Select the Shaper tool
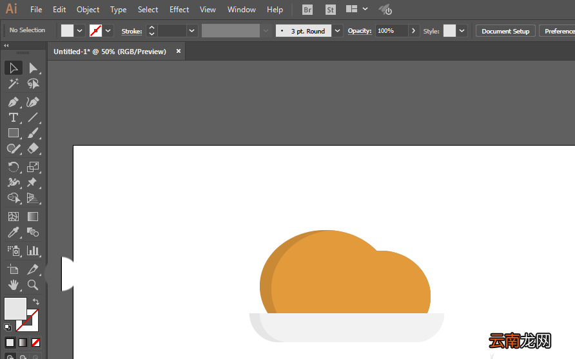This screenshot has height=359, width=575. (14, 148)
